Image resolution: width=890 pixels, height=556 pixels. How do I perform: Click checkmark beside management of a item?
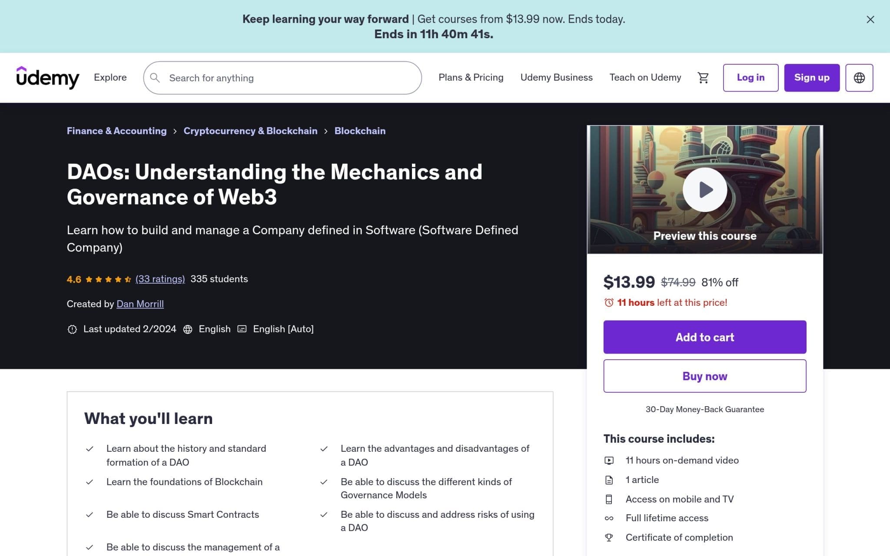(x=90, y=547)
